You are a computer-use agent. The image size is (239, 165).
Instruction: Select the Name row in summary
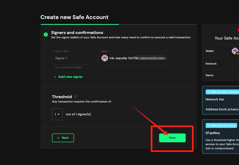click(220, 75)
